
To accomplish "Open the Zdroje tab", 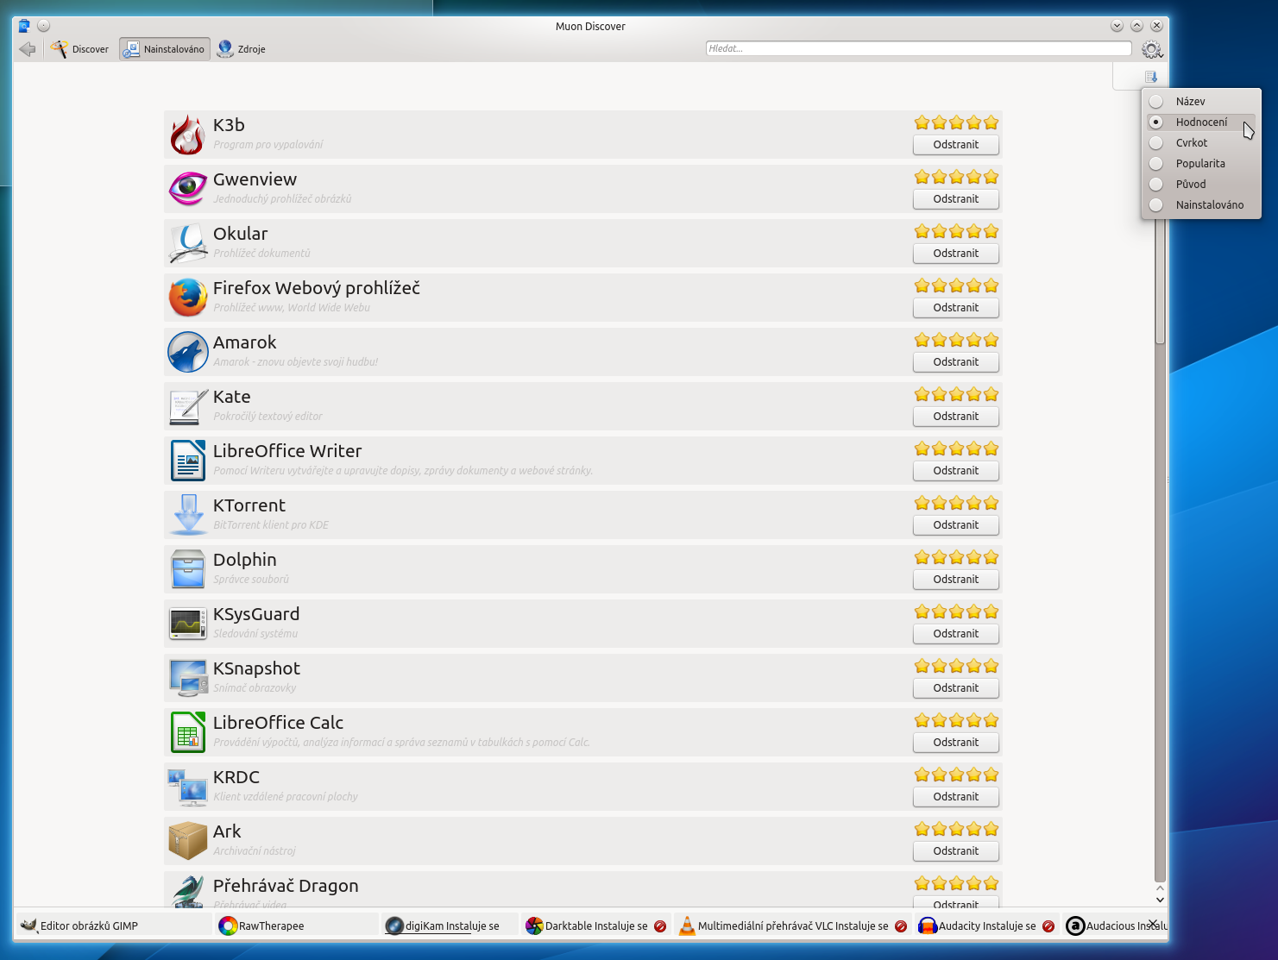I will point(242,49).
